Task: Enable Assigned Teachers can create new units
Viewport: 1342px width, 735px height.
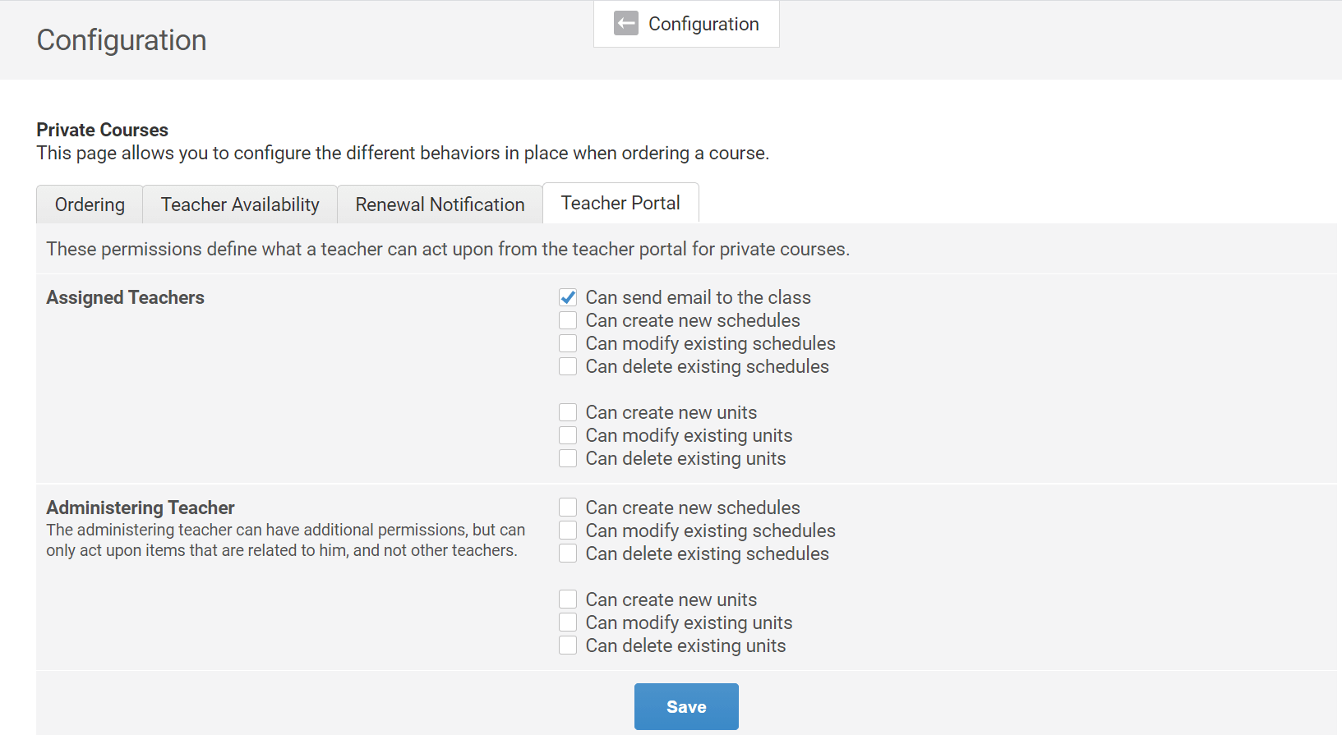Action: [x=568, y=412]
